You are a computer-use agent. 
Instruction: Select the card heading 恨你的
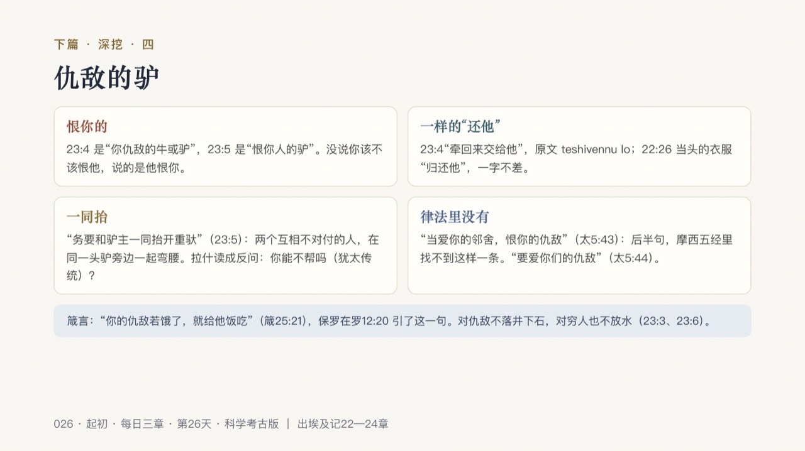(87, 126)
